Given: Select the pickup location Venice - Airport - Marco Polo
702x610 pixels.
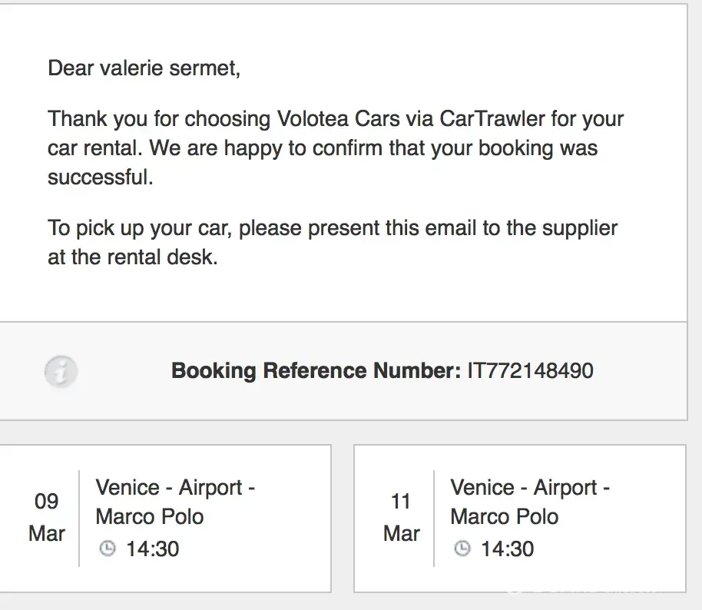Looking at the screenshot, I should tap(175, 502).
